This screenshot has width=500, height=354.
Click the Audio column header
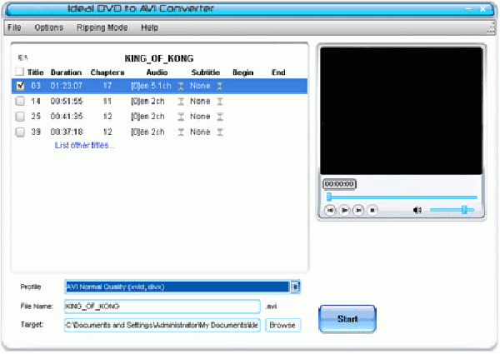click(157, 72)
